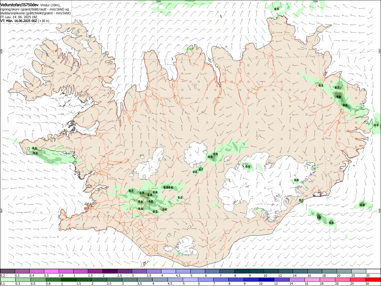381x286 pixels.
Task: Click the 0.5 value on the Vatnajökull glacier
Action: click(x=248, y=167)
